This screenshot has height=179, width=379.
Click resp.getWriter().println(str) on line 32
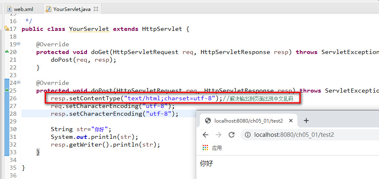click(x=105, y=144)
